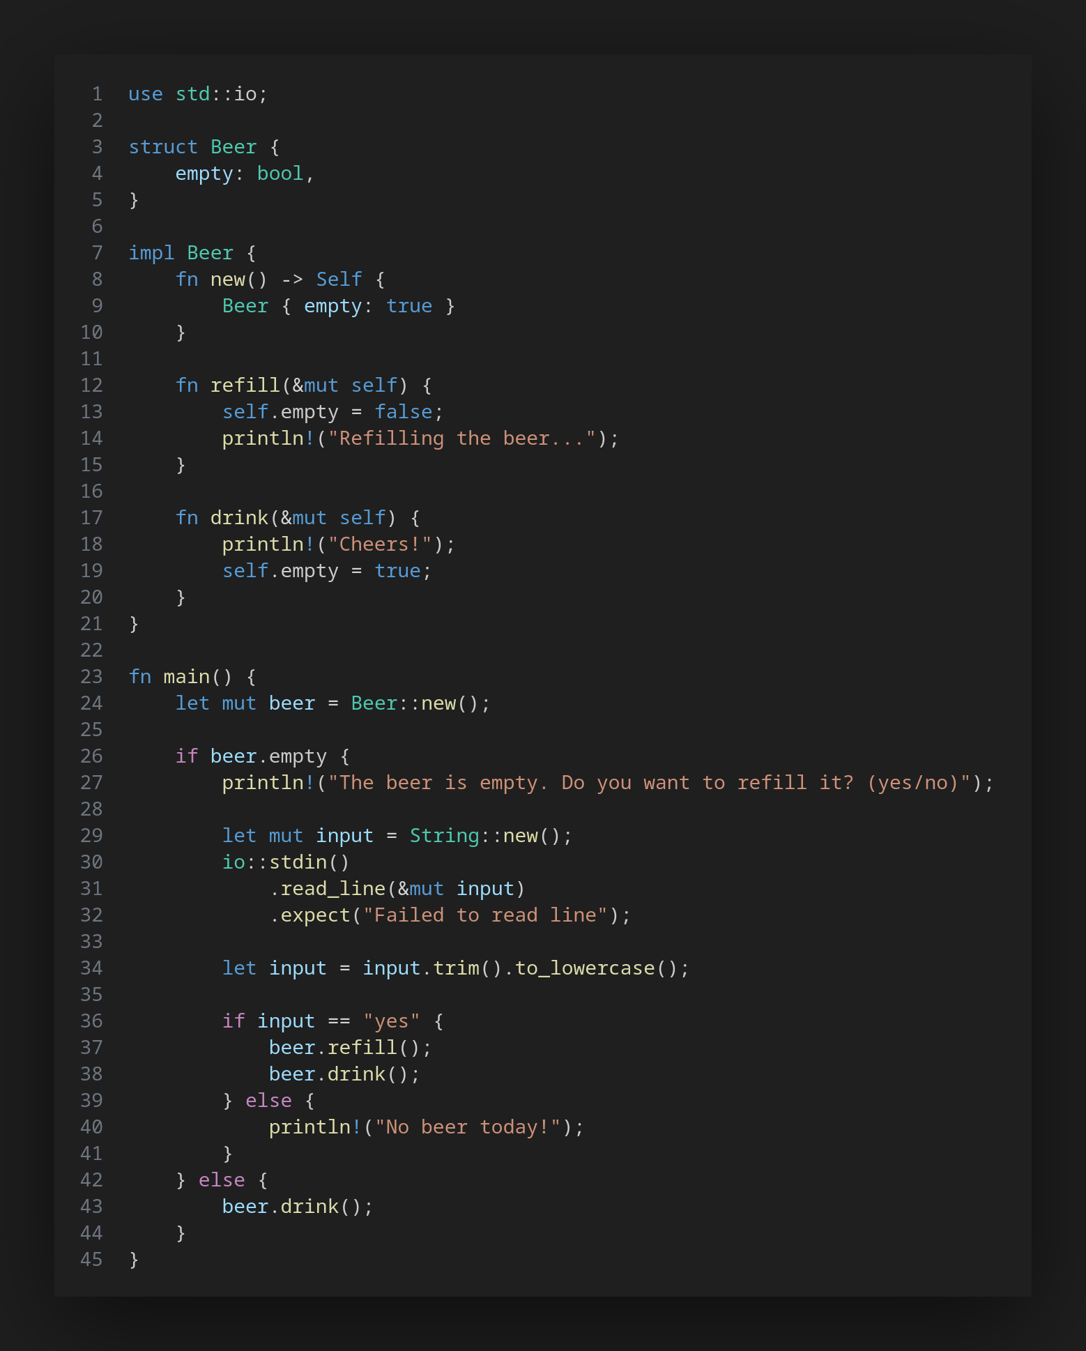Click the "Refilling the beer..." string
Screen dimensions: 1086x1351
pos(461,438)
